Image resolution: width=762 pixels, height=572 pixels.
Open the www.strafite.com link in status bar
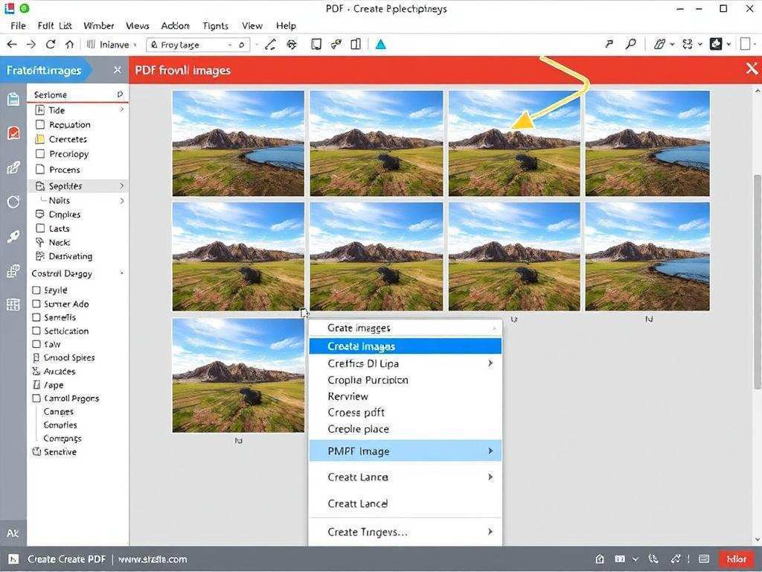pos(153,559)
